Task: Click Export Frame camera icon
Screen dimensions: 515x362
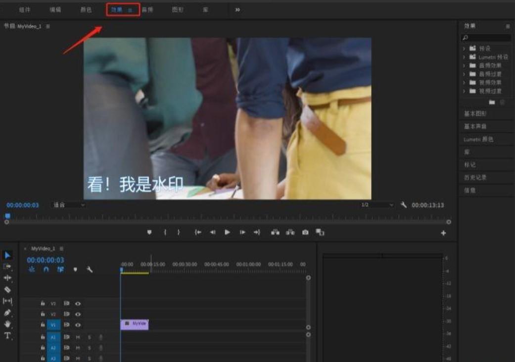Action: [305, 232]
